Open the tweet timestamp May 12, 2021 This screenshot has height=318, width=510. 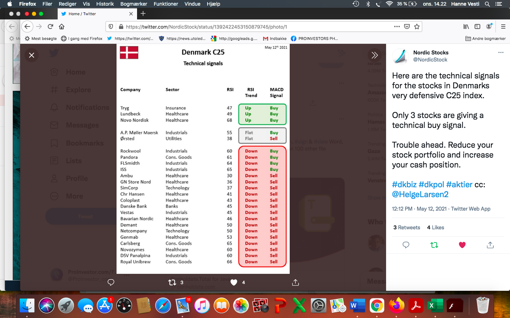coord(419,209)
